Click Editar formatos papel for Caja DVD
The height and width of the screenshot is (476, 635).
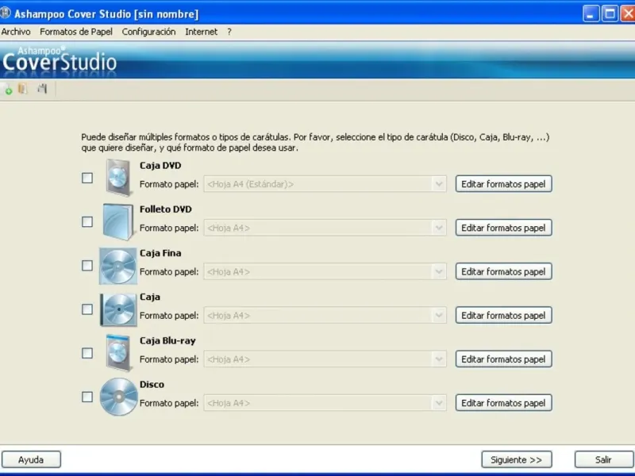click(x=503, y=184)
